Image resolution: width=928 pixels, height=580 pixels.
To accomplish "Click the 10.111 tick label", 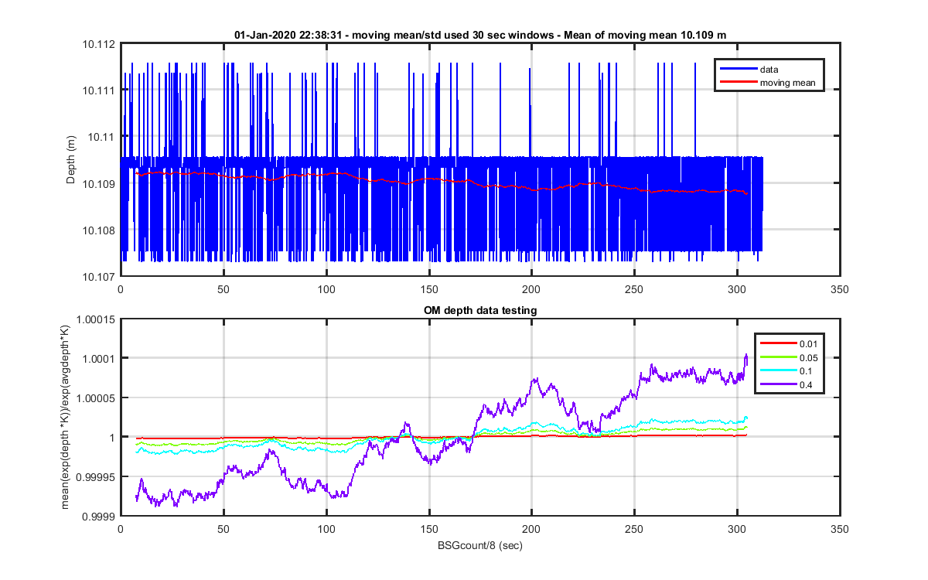I will pyautogui.click(x=100, y=90).
